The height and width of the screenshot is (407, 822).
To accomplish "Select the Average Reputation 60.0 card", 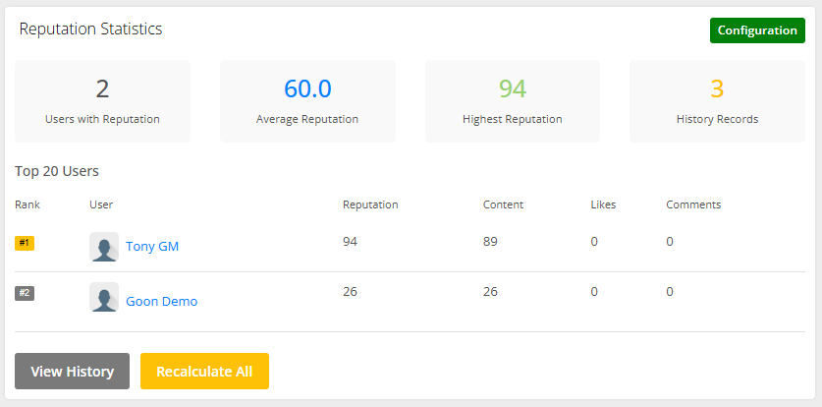I will [307, 101].
